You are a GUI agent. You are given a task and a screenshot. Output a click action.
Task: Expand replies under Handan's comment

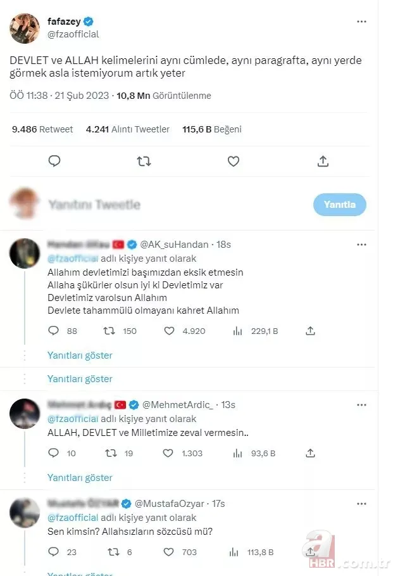(80, 355)
